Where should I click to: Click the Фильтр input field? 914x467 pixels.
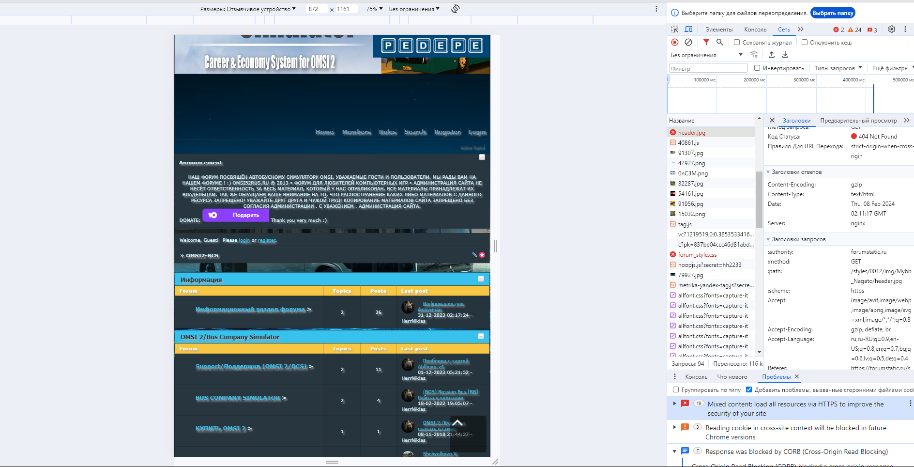[x=708, y=68]
